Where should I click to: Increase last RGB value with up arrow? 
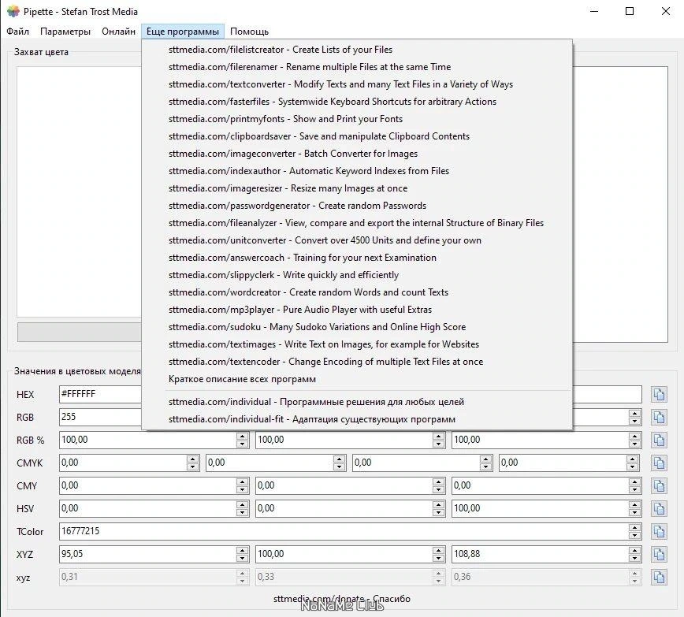coord(634,413)
